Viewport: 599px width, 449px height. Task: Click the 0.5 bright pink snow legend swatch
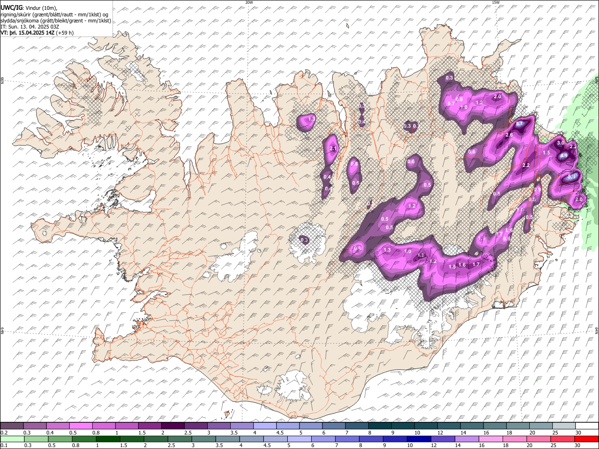[x=81, y=426]
